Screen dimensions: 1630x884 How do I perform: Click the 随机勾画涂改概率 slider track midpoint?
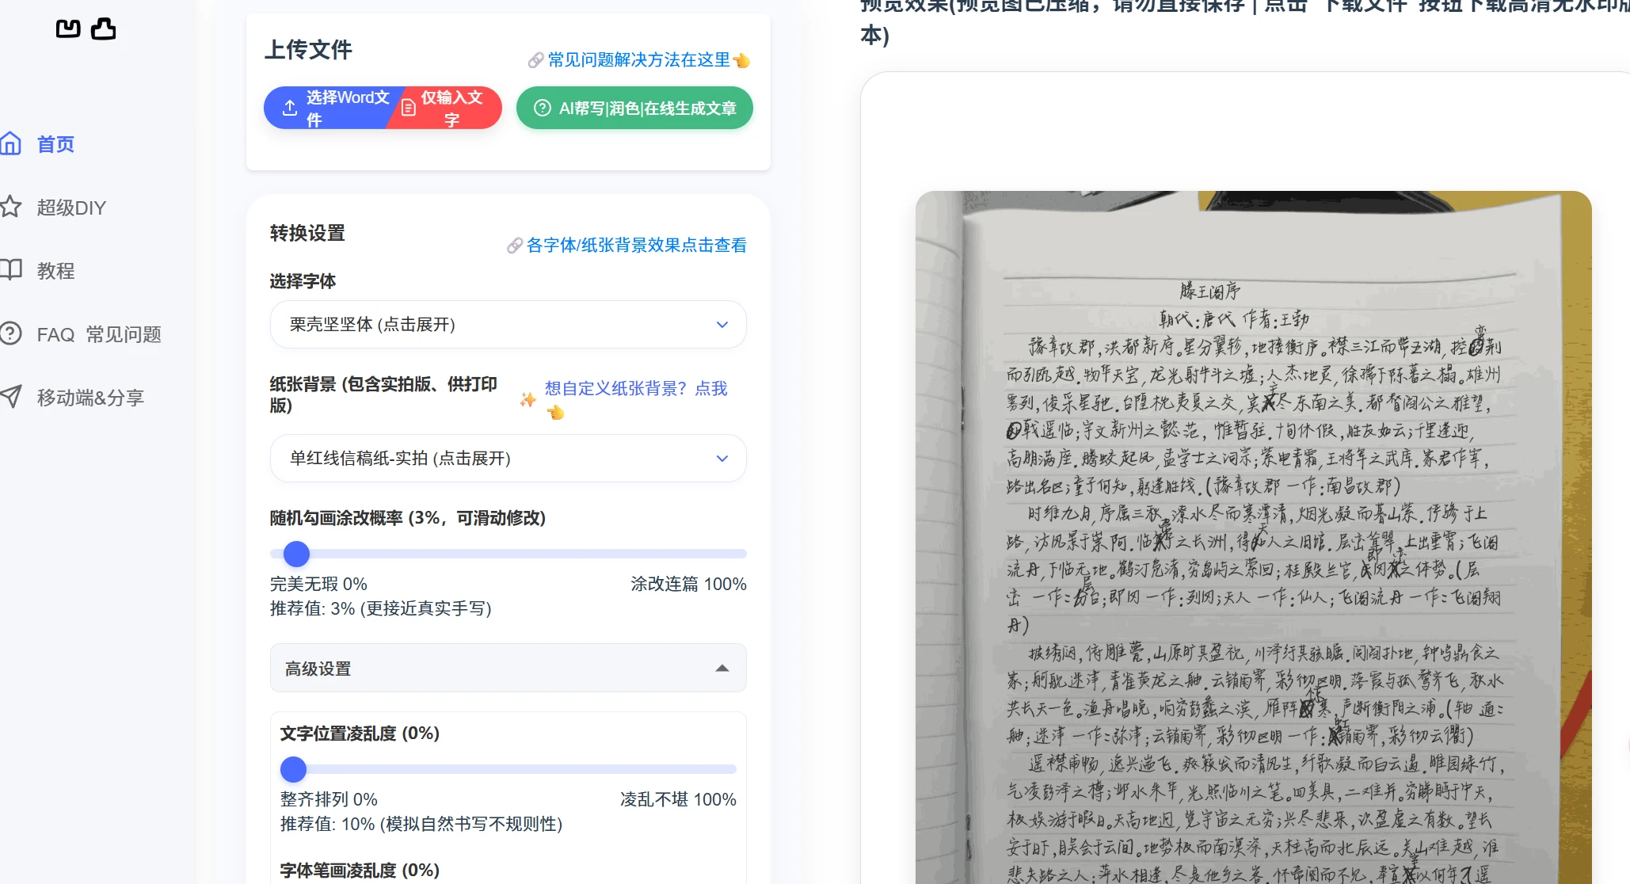click(508, 554)
